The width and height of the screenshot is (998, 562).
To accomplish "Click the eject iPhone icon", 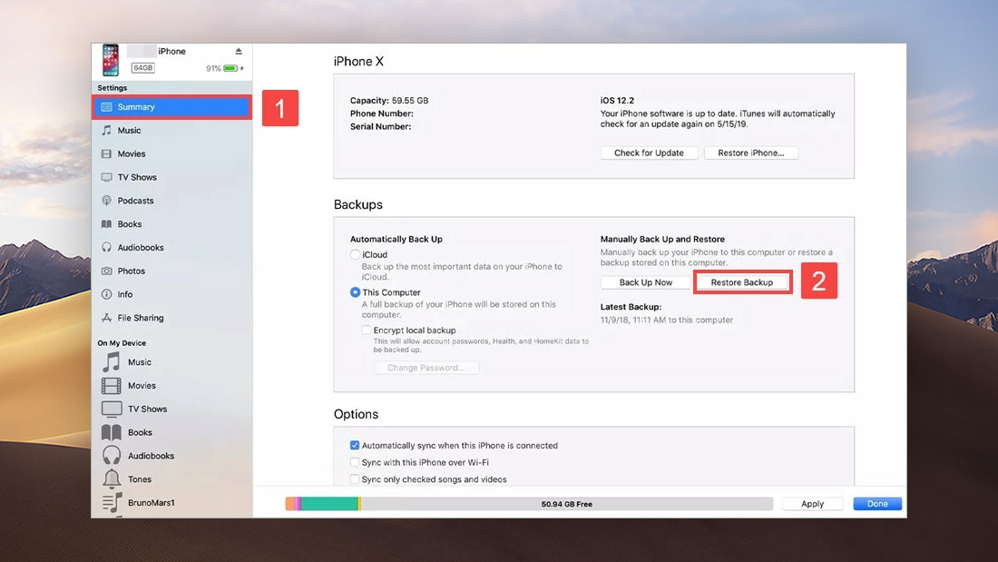I will click(239, 51).
